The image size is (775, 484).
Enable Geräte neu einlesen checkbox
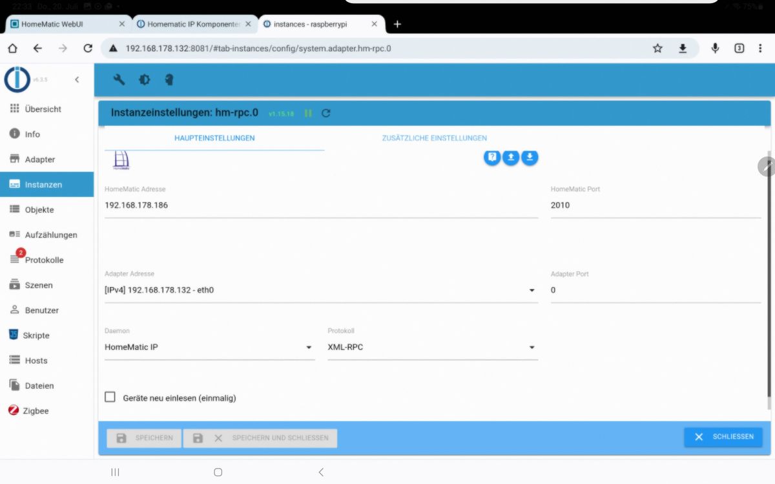click(x=110, y=397)
